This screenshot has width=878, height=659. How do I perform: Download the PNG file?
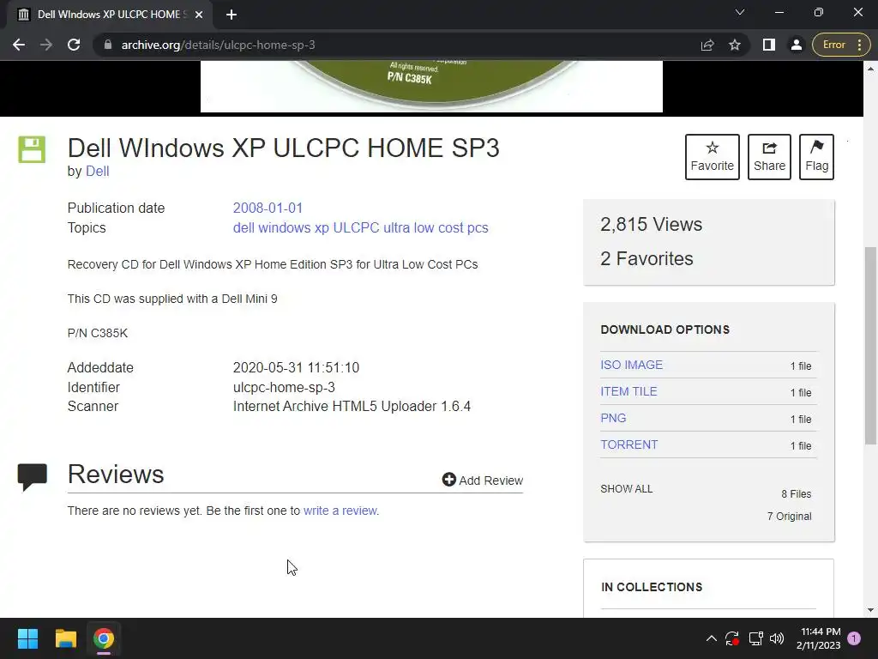point(613,418)
